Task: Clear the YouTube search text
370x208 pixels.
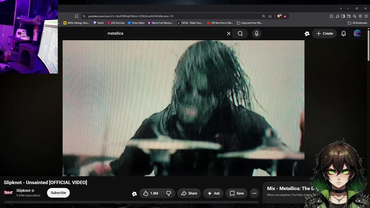Action: click(229, 34)
